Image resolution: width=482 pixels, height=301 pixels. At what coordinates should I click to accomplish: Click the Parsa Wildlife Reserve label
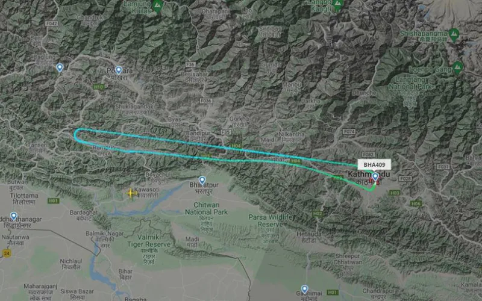coord(270,221)
